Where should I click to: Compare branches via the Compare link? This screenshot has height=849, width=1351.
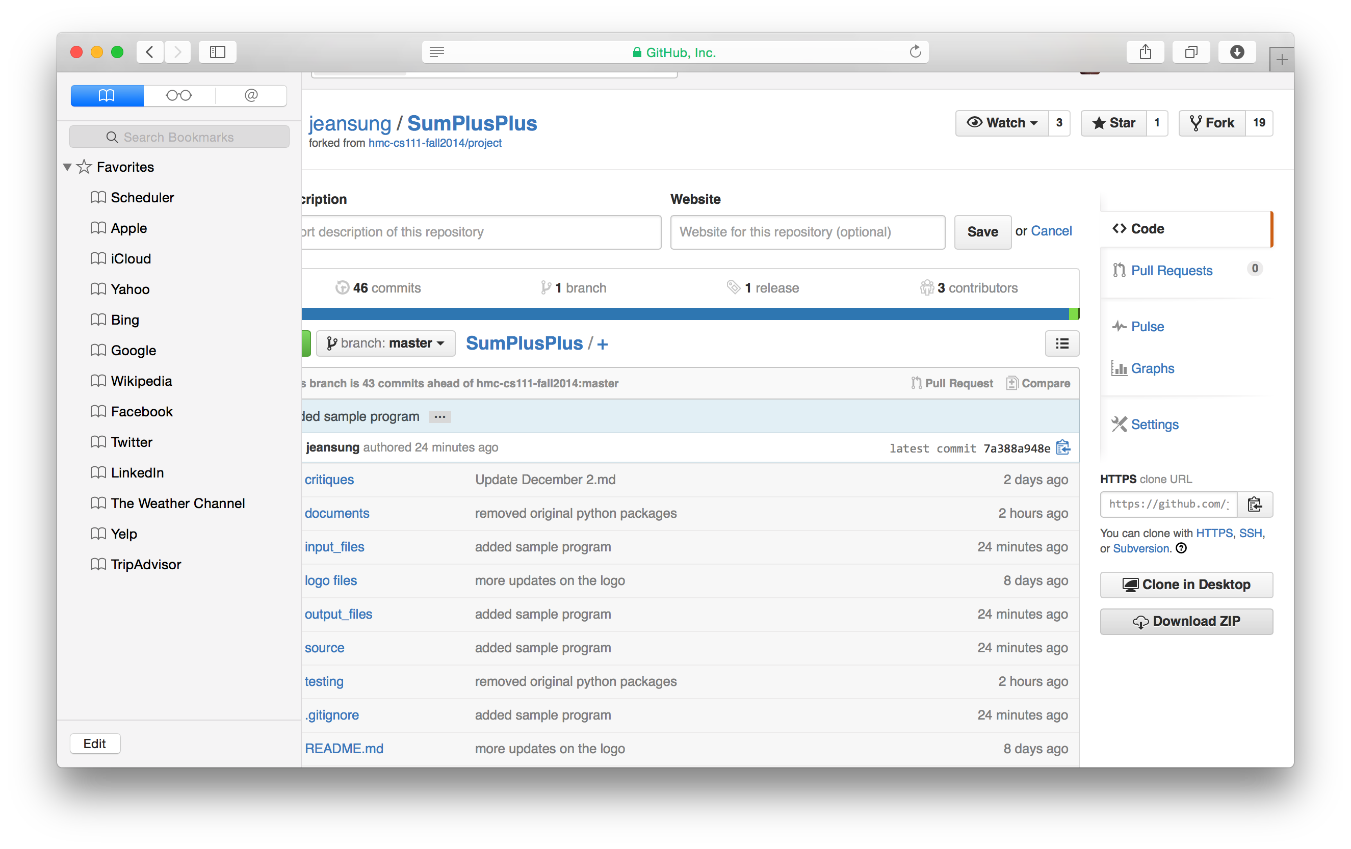1038,383
